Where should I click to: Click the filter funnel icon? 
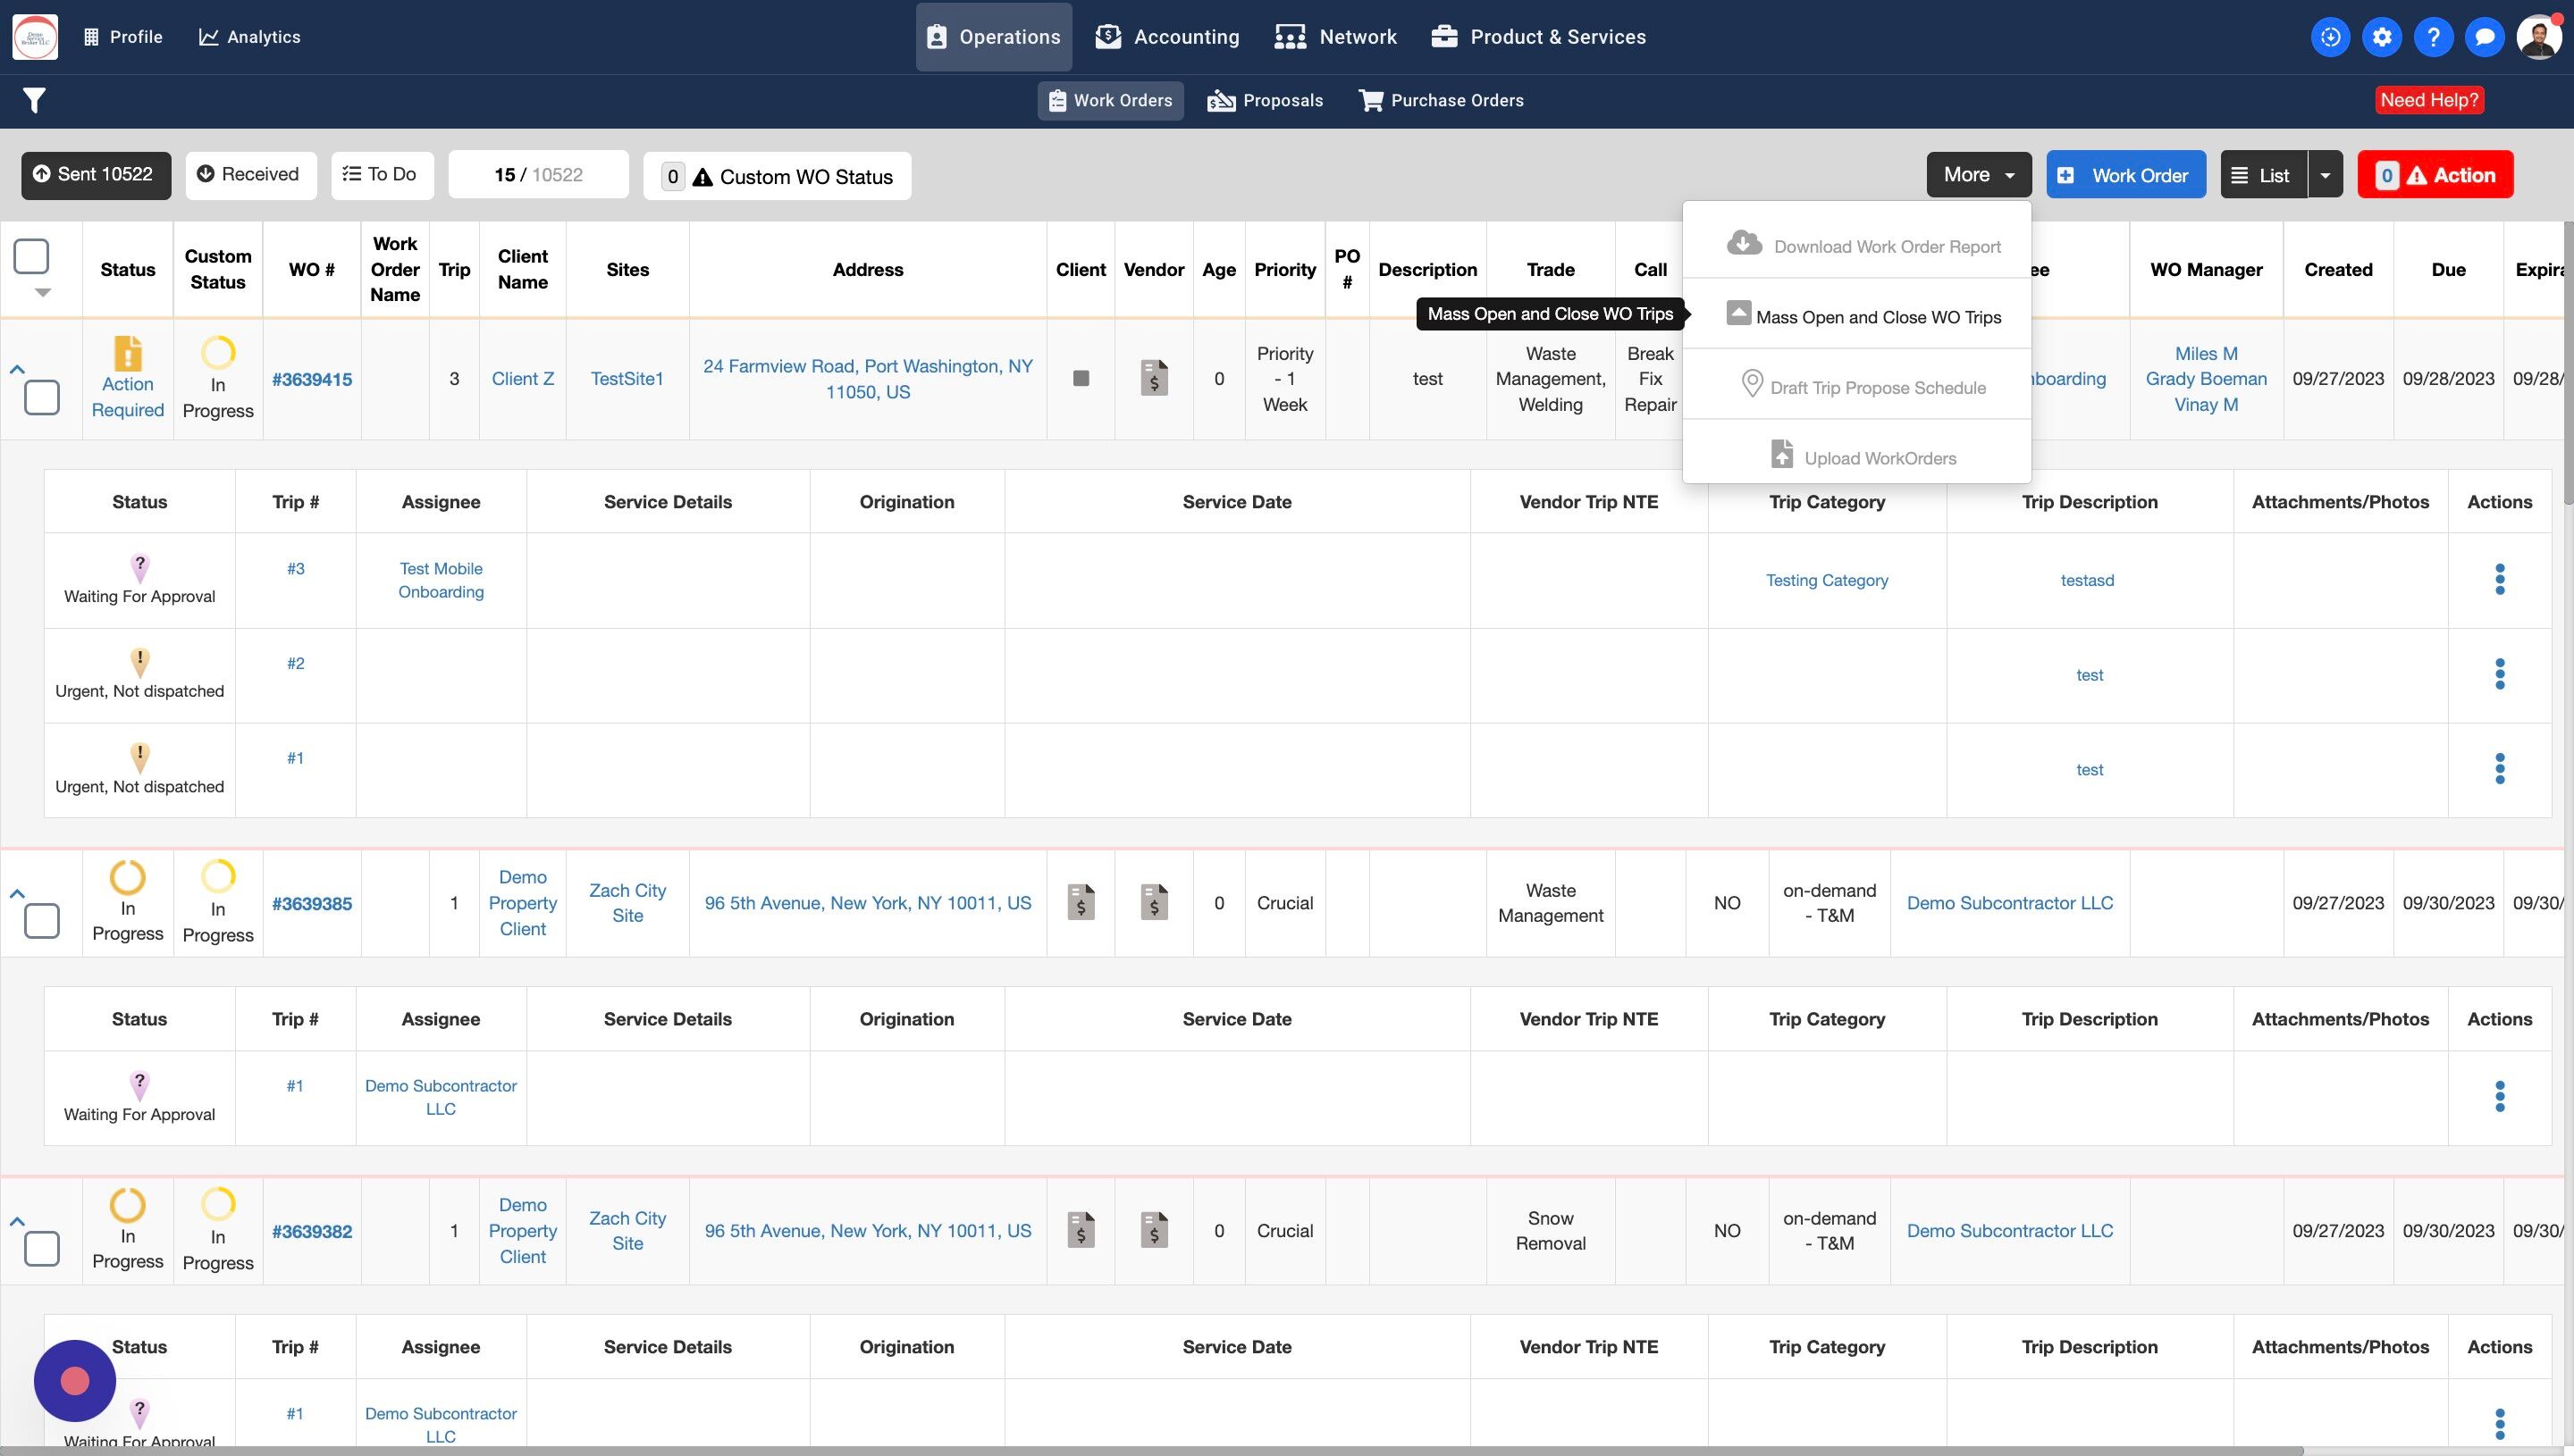(34, 100)
